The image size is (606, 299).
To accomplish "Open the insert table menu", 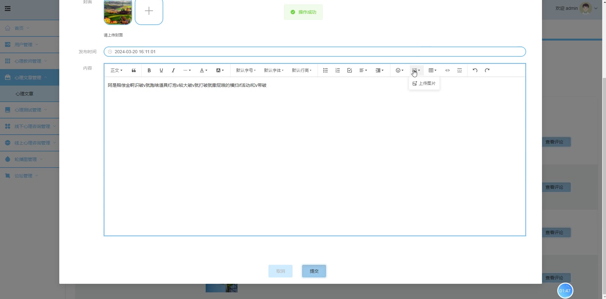I will click(x=433, y=70).
